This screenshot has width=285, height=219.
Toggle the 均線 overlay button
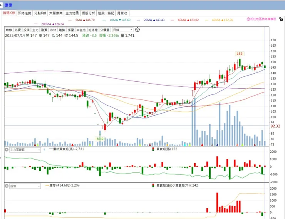pyautogui.click(x=9, y=30)
